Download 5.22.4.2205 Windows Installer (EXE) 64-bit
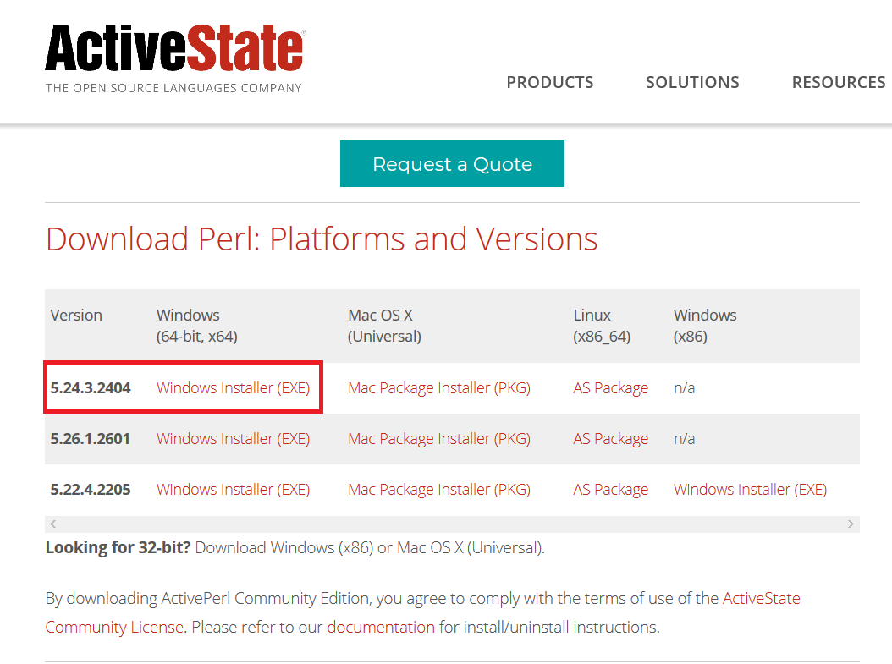The height and width of the screenshot is (664, 892). (234, 490)
